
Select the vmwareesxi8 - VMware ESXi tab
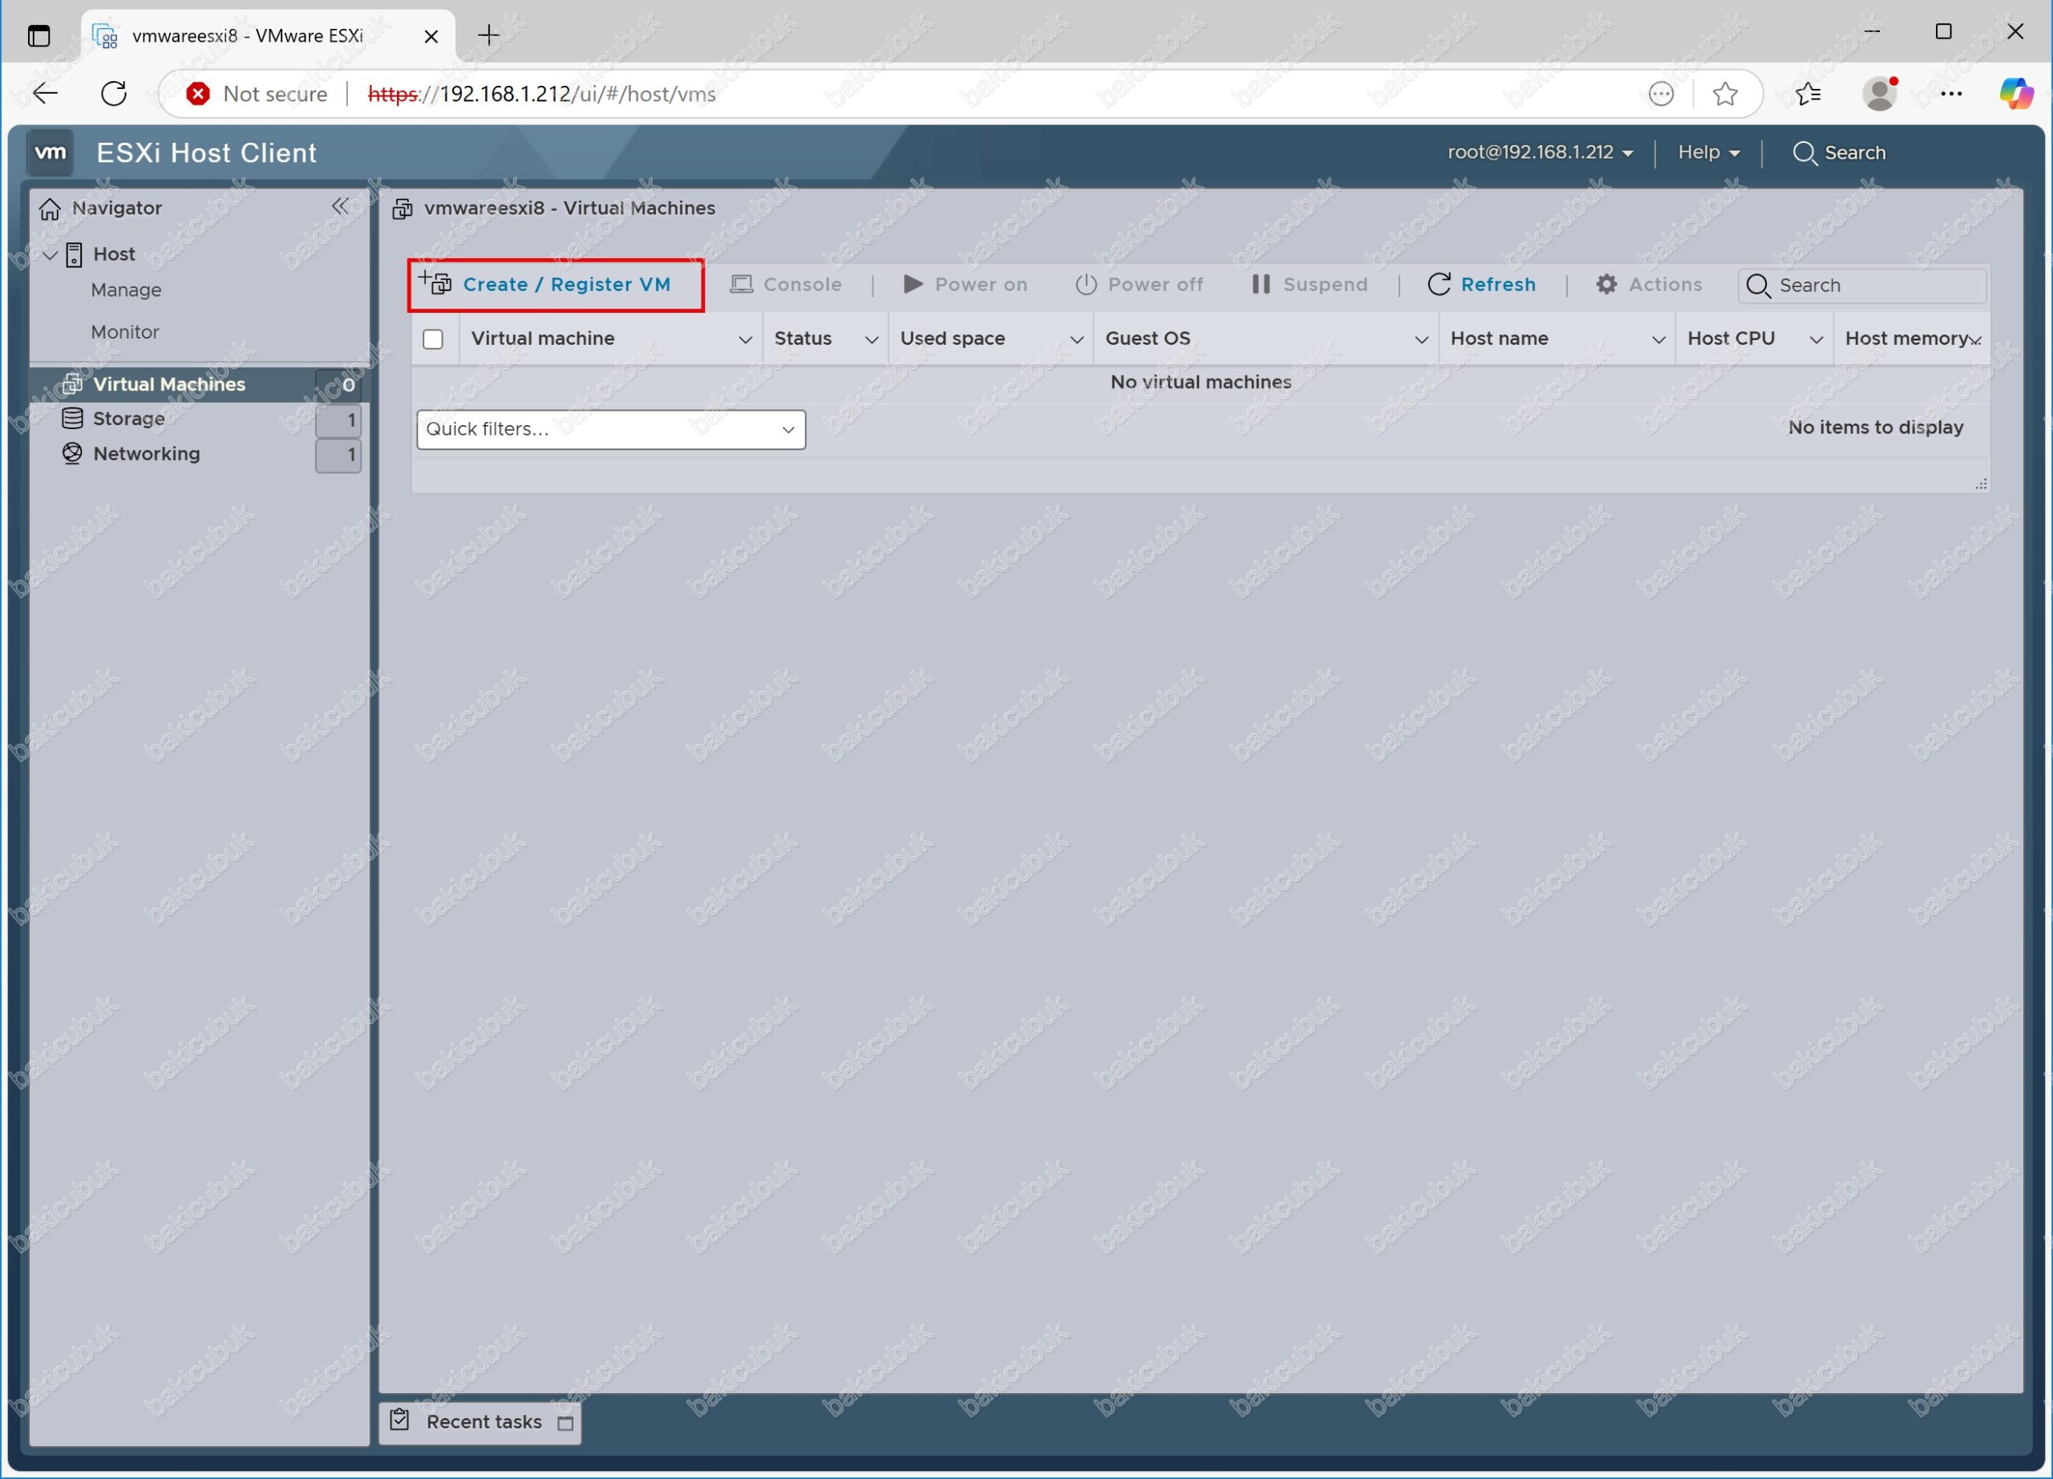(x=268, y=36)
